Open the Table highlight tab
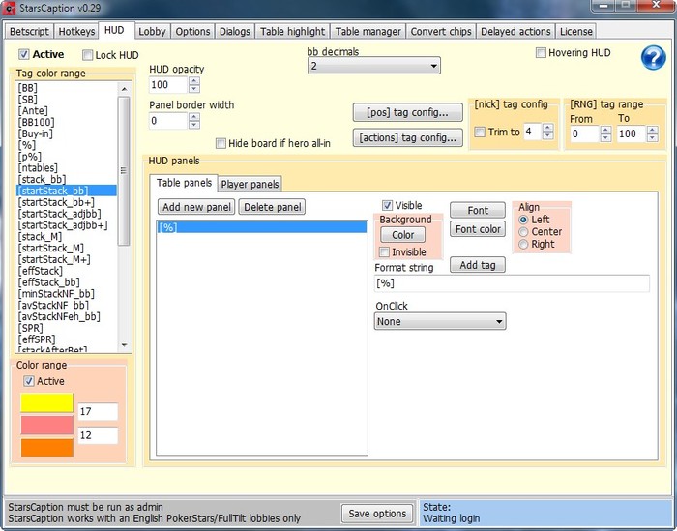 pos(292,32)
